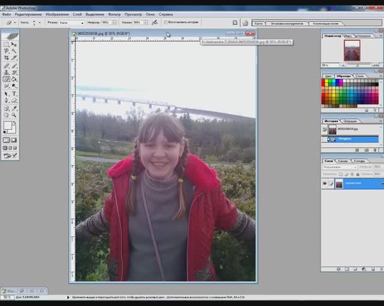Select the Move tool
This screenshot has height=306, width=384.
point(14,44)
